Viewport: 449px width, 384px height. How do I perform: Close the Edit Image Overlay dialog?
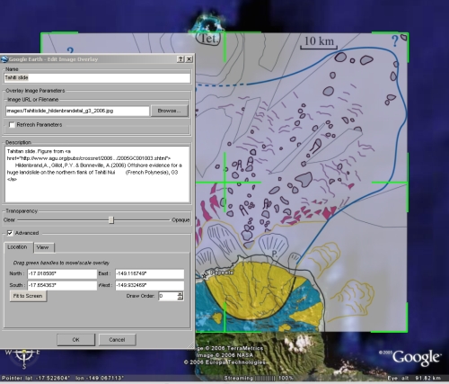(189, 59)
